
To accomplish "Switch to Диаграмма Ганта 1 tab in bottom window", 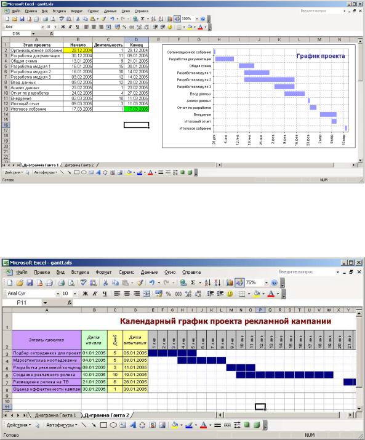I will (x=55, y=415).
